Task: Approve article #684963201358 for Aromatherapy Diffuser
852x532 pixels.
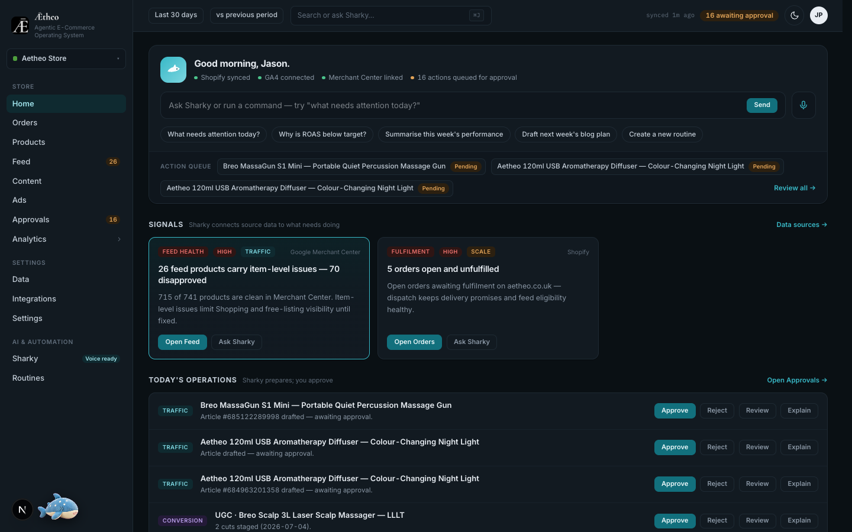Action: [674, 484]
